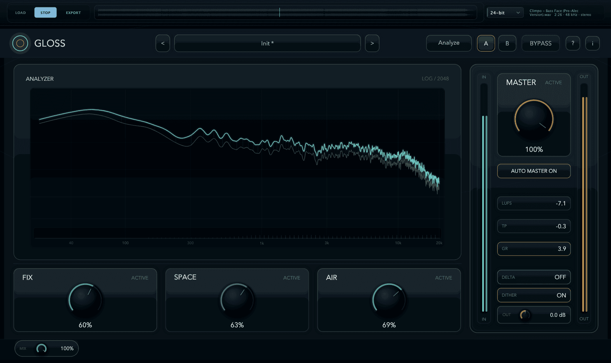Screen dimensions: 611x363
Task: Click the loaded file name info text
Action: coord(560,13)
